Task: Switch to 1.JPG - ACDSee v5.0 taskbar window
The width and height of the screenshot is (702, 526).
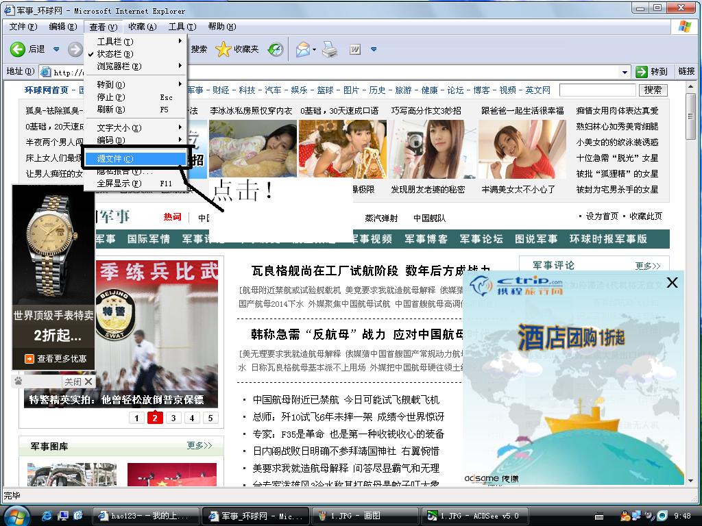Action: [x=475, y=516]
